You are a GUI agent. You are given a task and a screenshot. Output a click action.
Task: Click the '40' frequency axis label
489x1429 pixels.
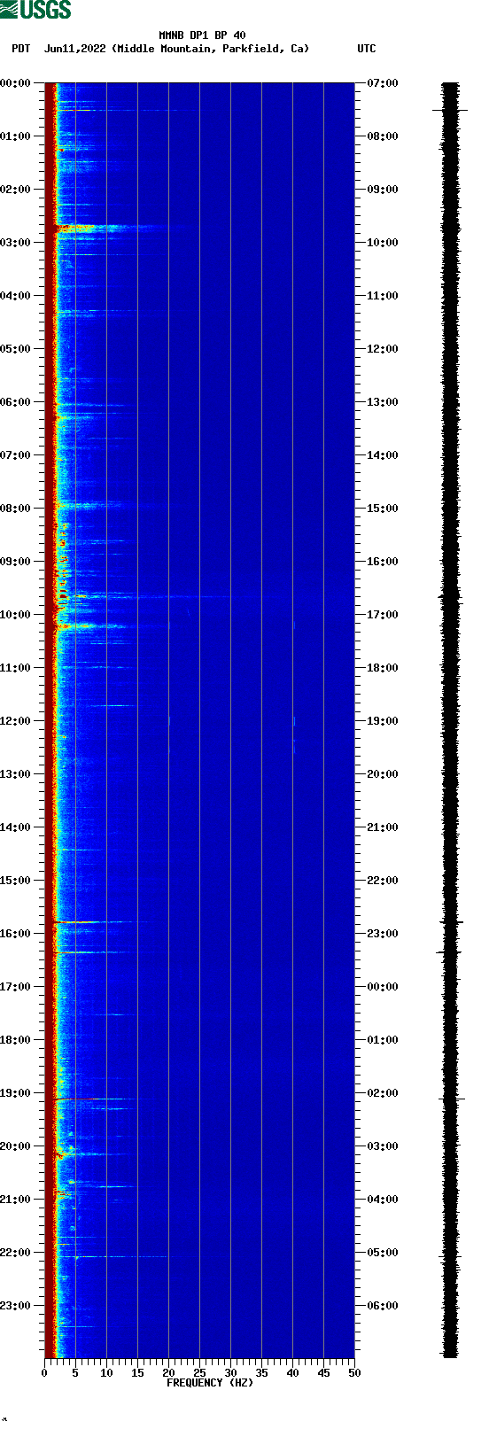292,1373
